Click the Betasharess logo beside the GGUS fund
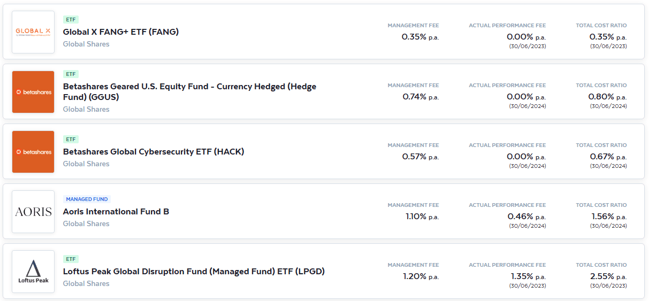The width and height of the screenshot is (649, 301). (33, 92)
